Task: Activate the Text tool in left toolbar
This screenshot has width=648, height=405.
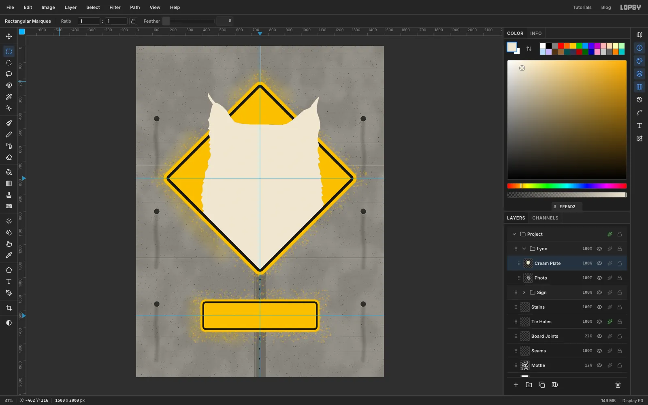Action: point(9,281)
